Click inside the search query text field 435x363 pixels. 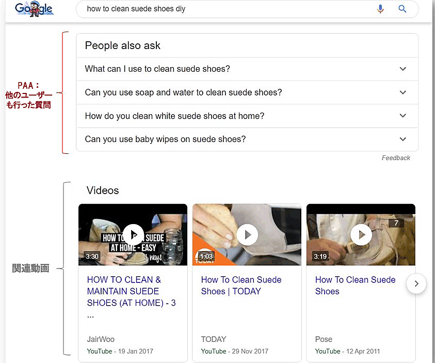click(222, 9)
